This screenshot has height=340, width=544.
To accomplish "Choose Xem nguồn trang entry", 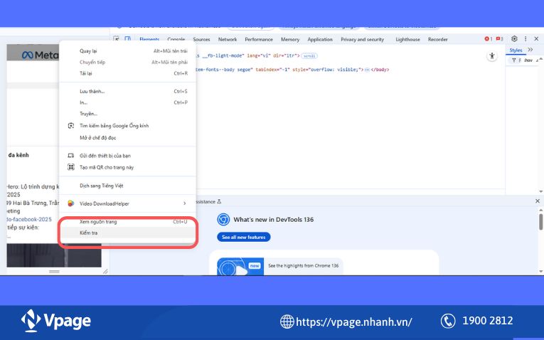I will (128, 222).
